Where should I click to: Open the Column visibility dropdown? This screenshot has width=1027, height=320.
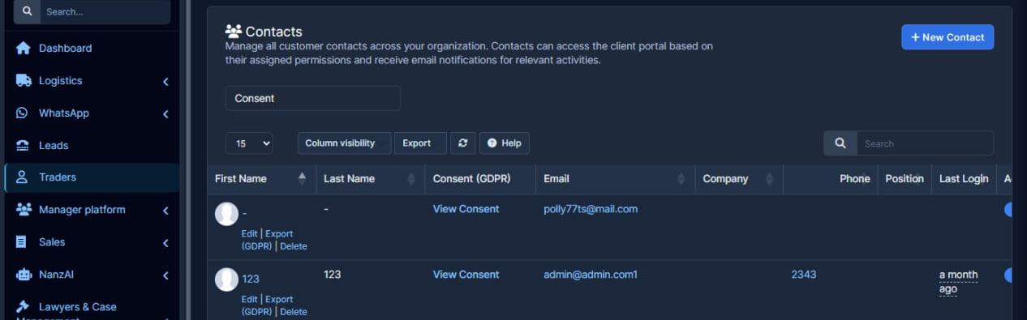(344, 143)
